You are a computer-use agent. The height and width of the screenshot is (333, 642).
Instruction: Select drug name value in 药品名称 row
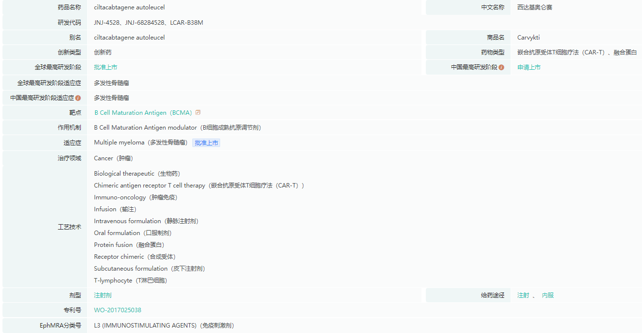129,7
